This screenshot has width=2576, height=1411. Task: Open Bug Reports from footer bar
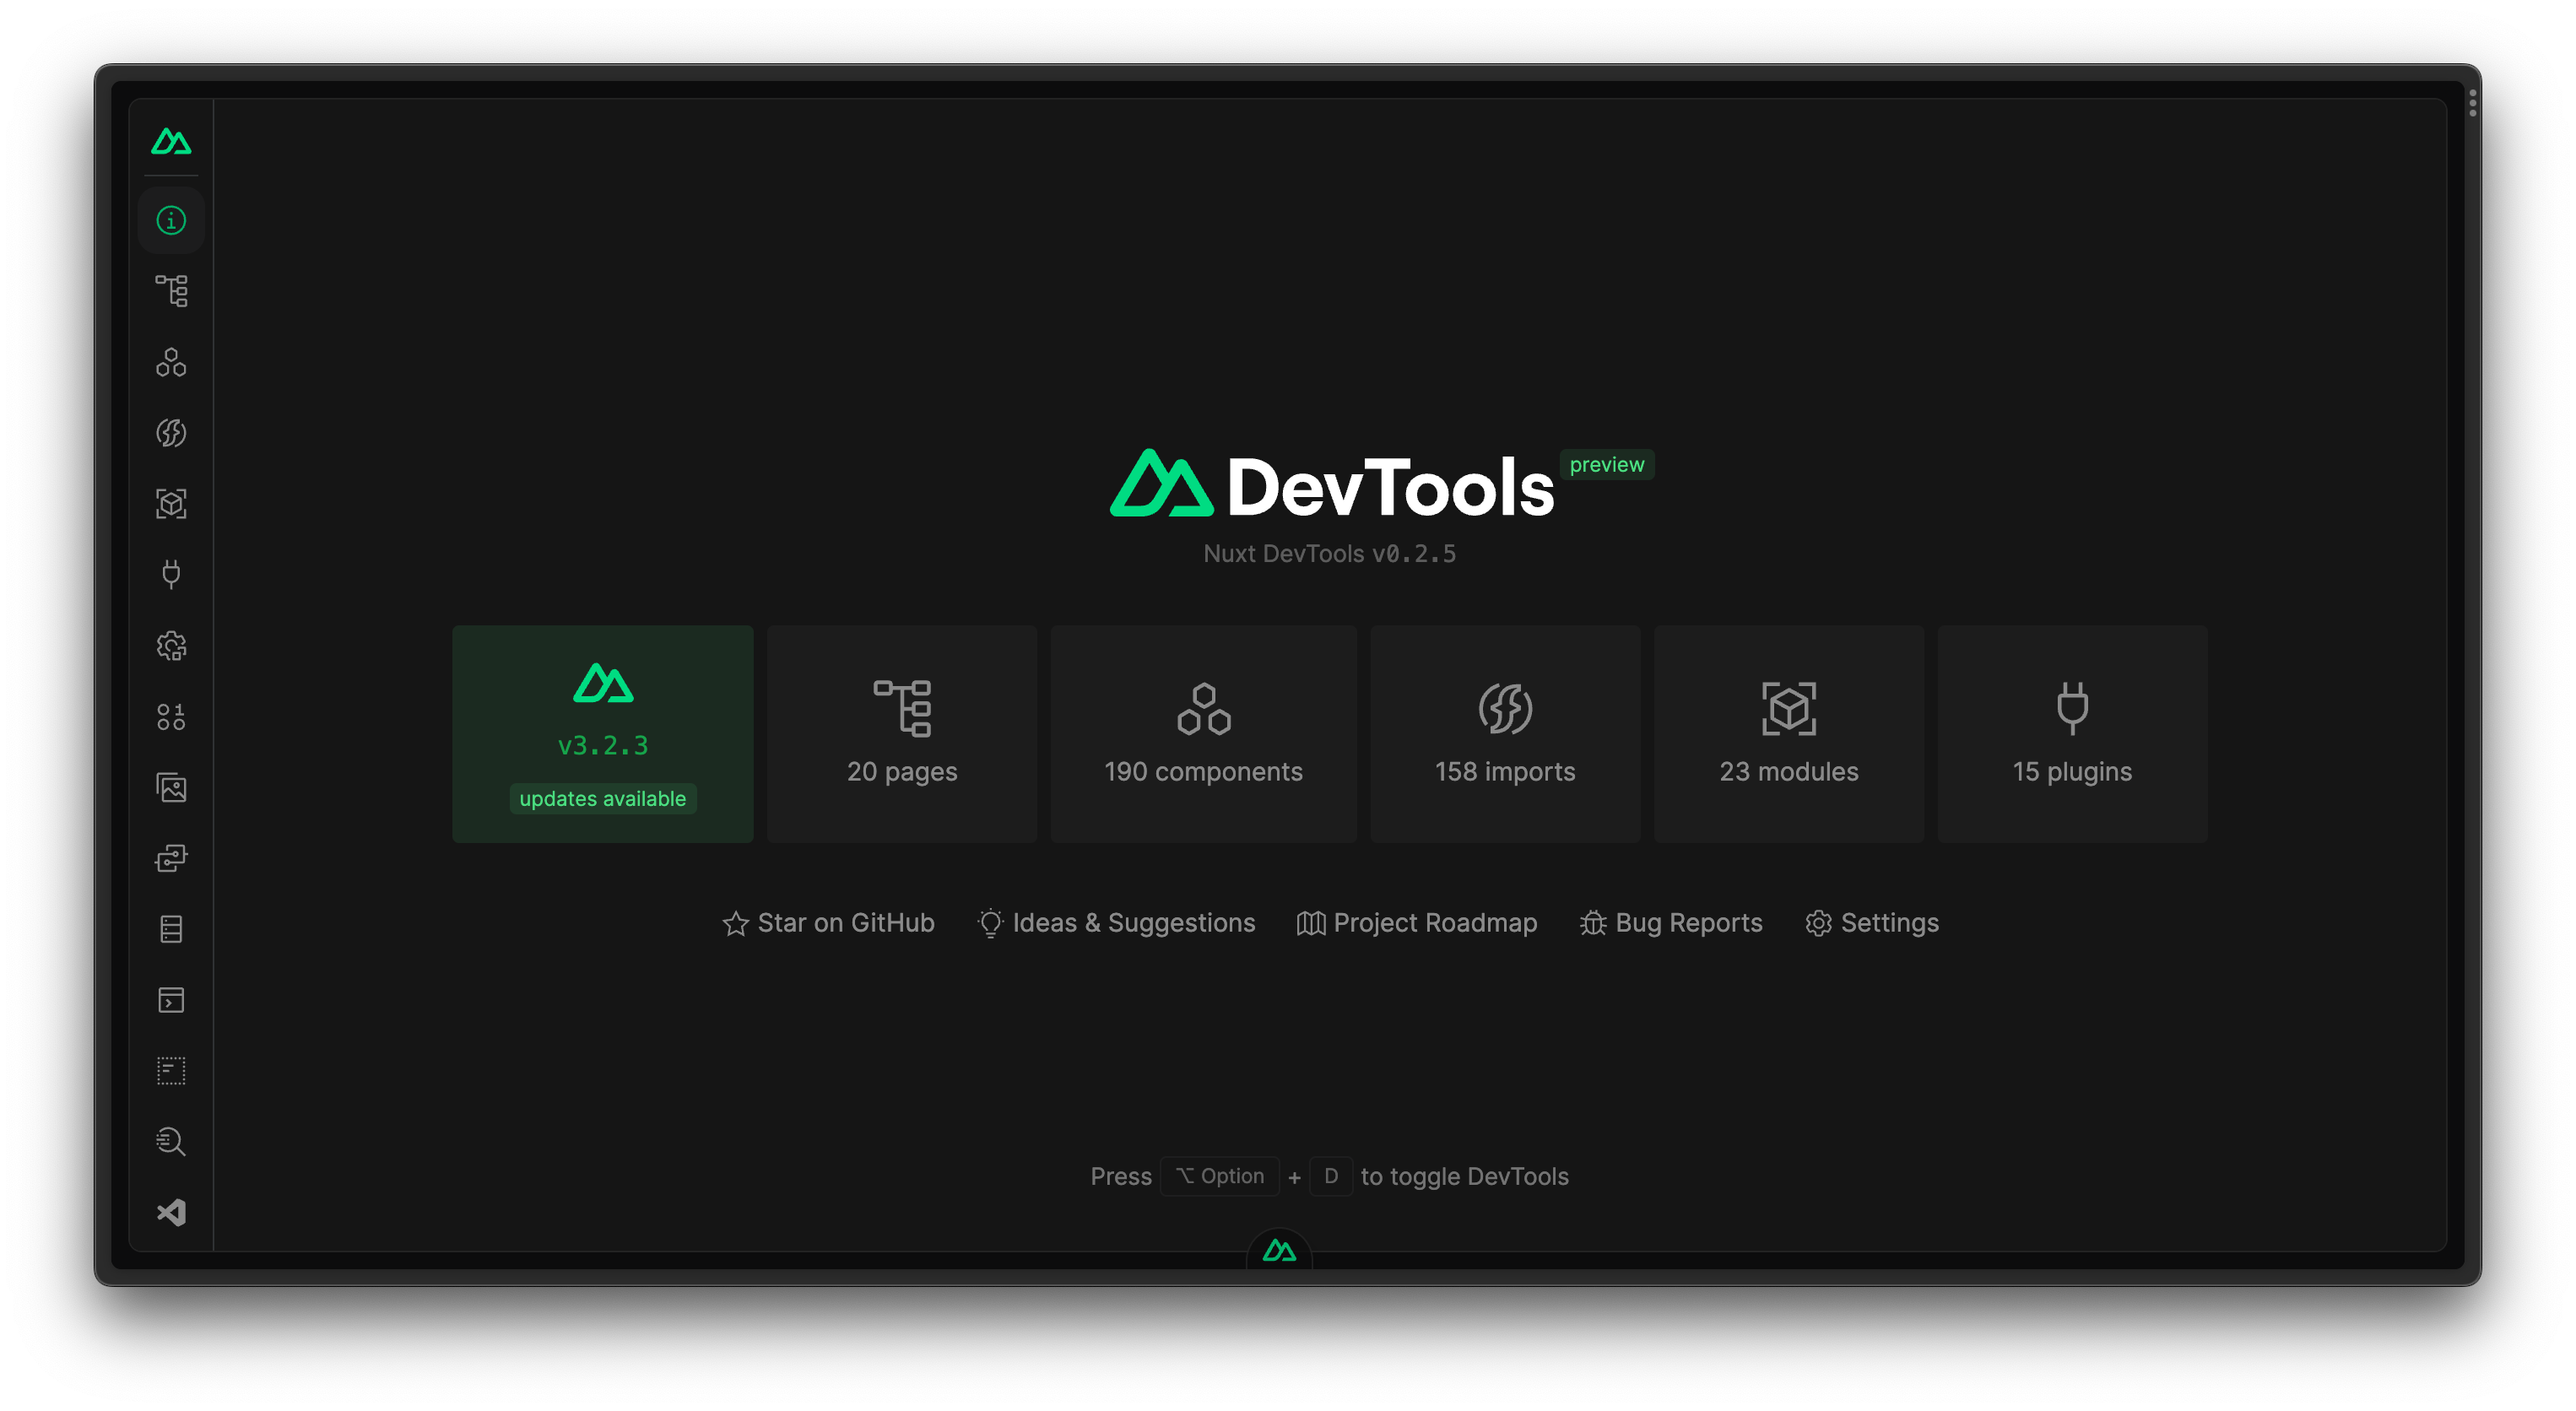click(x=1671, y=922)
